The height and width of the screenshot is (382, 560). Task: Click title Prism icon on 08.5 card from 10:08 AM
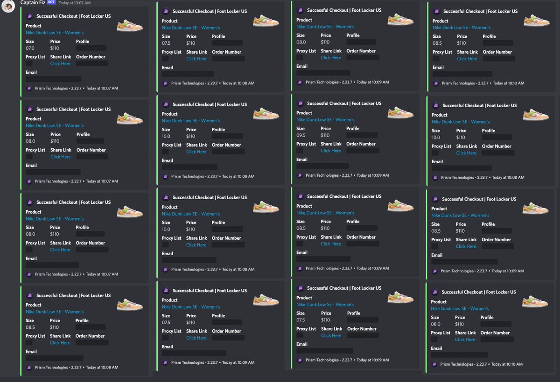pyautogui.click(x=30, y=295)
